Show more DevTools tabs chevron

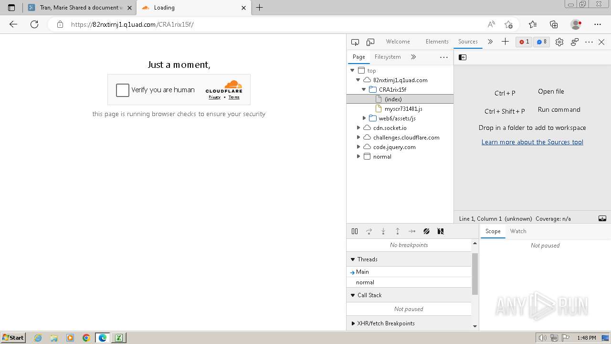tap(490, 42)
